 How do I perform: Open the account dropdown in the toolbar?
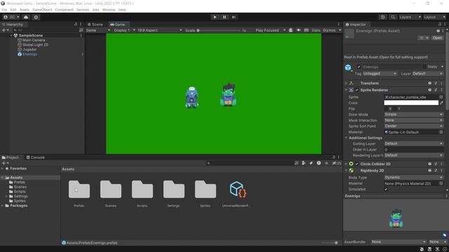pos(11,17)
